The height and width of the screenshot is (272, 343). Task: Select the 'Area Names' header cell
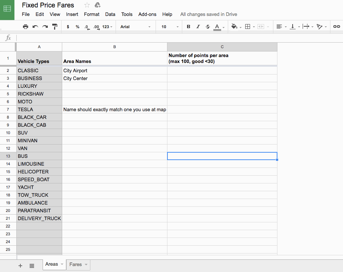coord(114,58)
